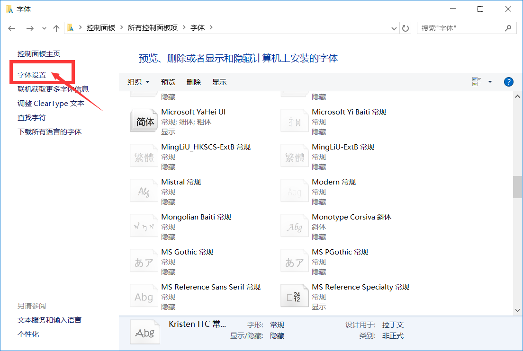Image resolution: width=523 pixels, height=351 pixels.
Task: Select the Mistral font icon
Action: point(144,191)
